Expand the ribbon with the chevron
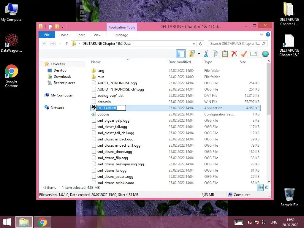The image size is (304, 228). [261, 34]
